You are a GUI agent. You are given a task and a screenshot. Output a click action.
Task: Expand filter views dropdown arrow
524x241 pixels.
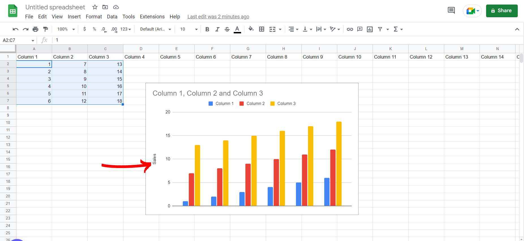tap(388, 29)
